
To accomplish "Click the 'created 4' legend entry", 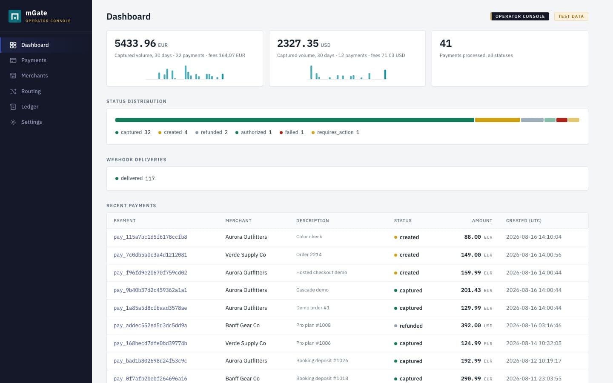I will (x=173, y=132).
